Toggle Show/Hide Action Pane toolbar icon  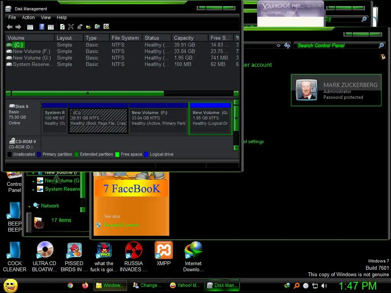click(51, 27)
